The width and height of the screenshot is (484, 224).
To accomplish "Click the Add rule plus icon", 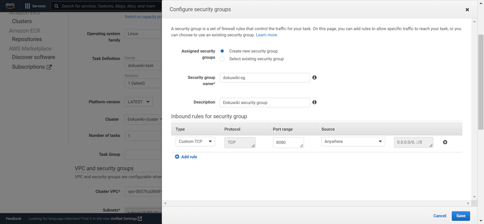I will coord(177,157).
